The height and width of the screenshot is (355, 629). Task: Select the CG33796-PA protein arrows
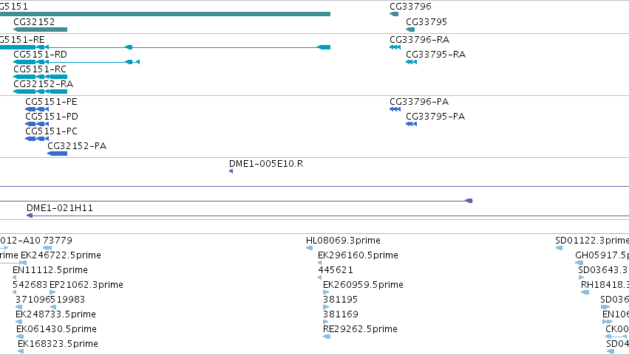(395, 109)
